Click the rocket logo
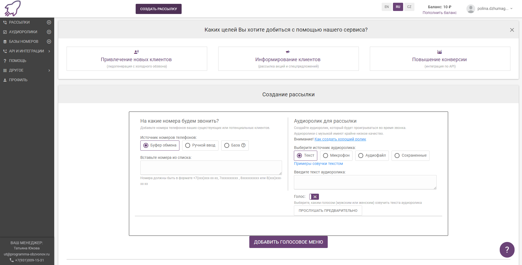 click(13, 9)
